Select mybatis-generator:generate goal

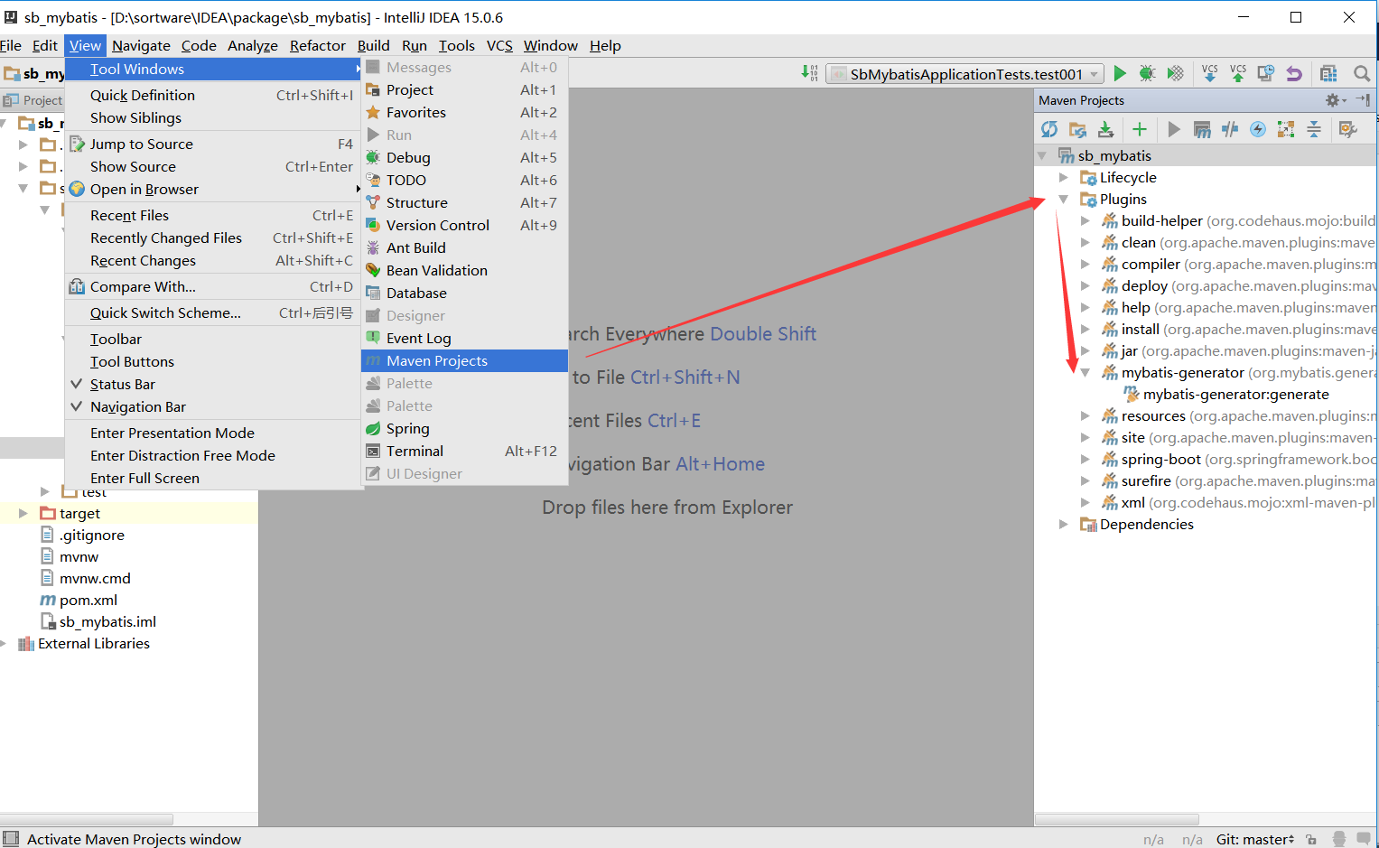coord(1235,395)
